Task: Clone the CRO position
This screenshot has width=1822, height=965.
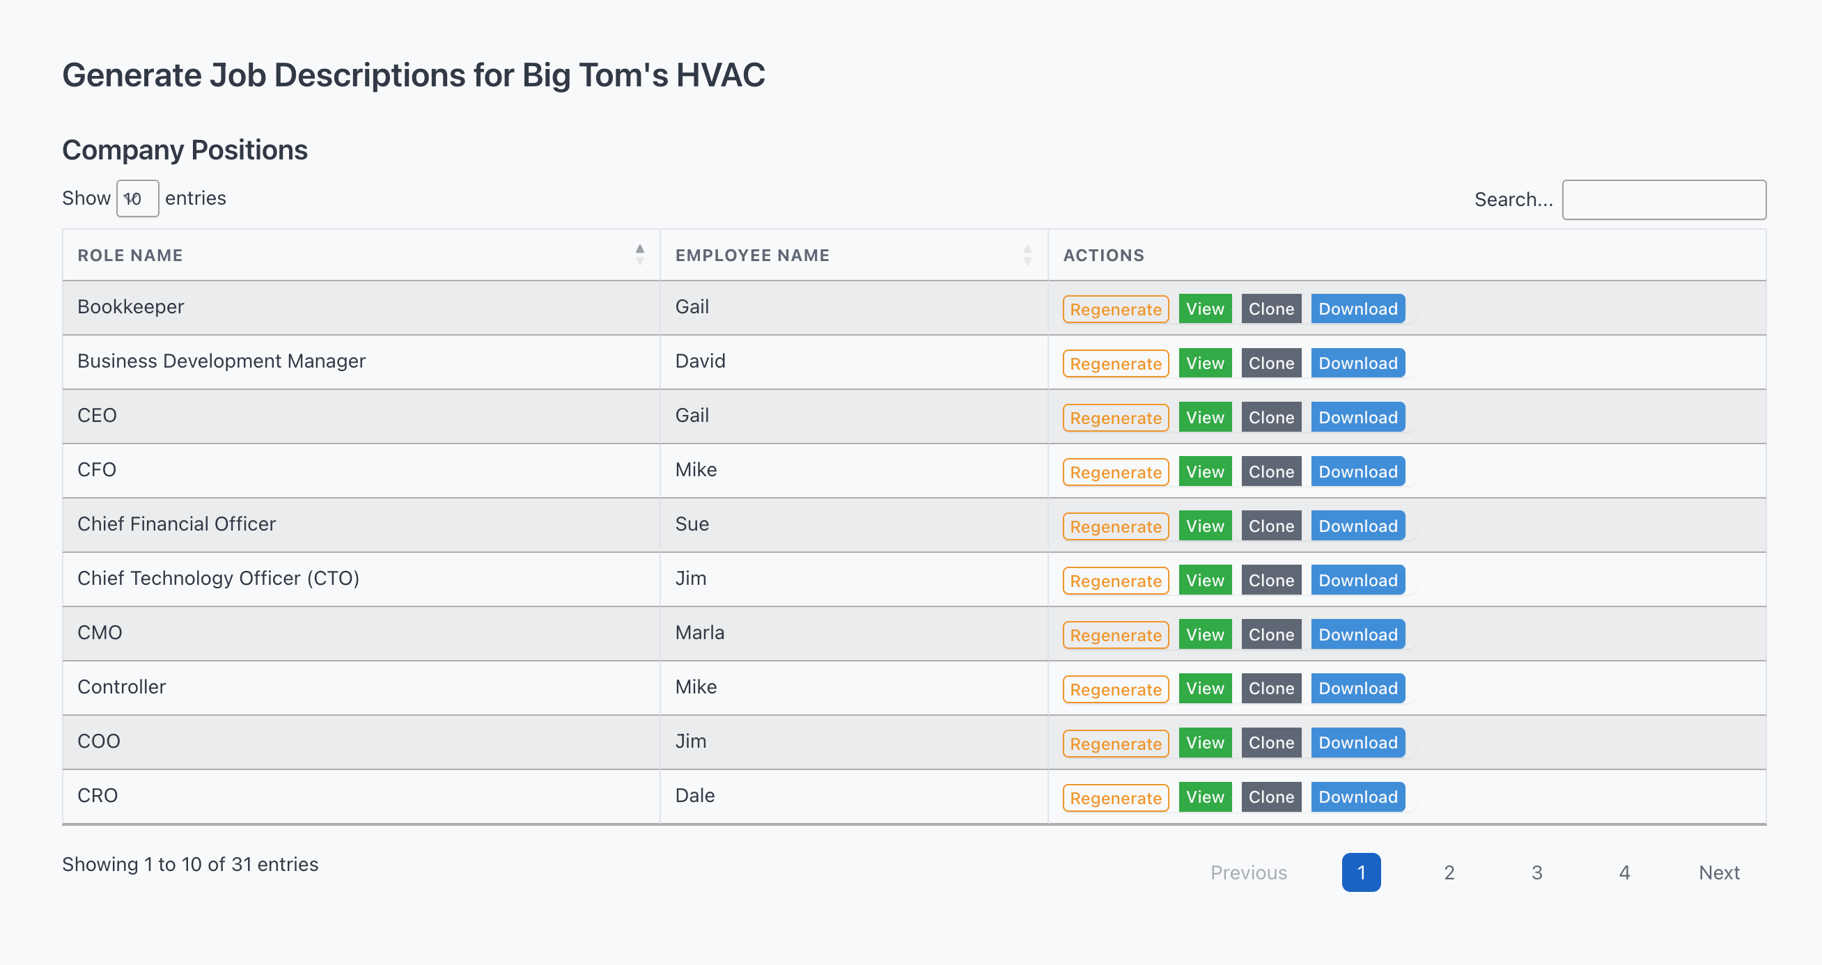Action: (1271, 797)
